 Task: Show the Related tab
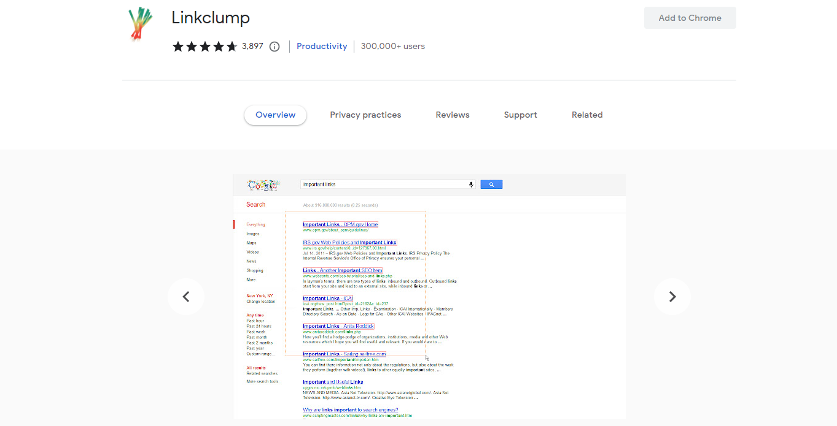tap(587, 115)
